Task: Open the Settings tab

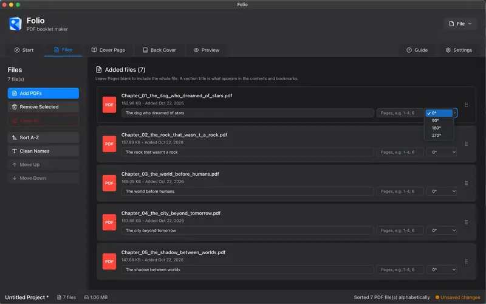Action: pos(459,50)
